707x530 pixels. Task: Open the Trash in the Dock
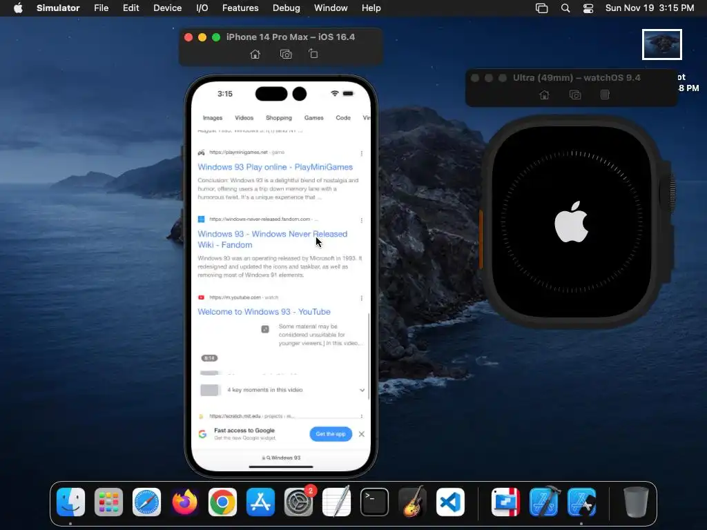click(x=636, y=502)
